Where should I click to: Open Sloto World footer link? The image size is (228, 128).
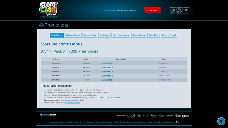(x=126, y=122)
